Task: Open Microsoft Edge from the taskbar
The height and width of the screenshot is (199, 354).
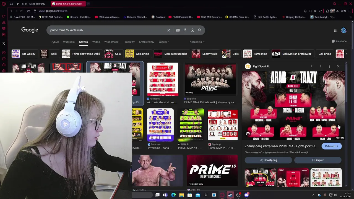Action: pyautogui.click(x=173, y=195)
